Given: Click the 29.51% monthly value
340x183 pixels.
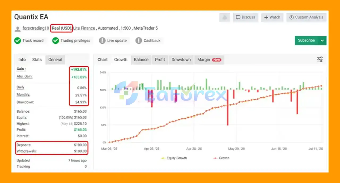Looking at the screenshot, I should [x=81, y=95].
